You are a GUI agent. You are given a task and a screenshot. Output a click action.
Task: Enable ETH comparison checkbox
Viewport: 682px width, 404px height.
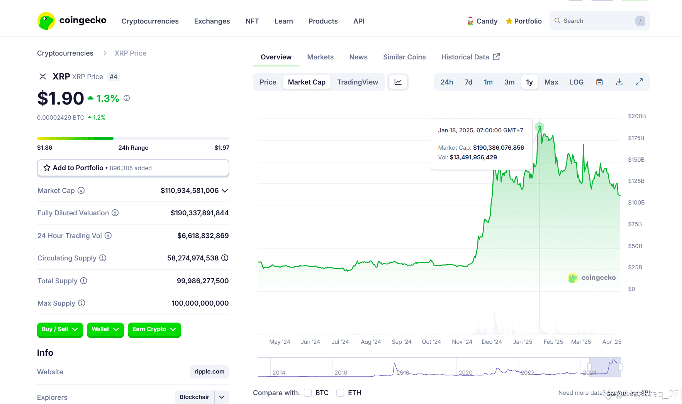click(x=340, y=393)
